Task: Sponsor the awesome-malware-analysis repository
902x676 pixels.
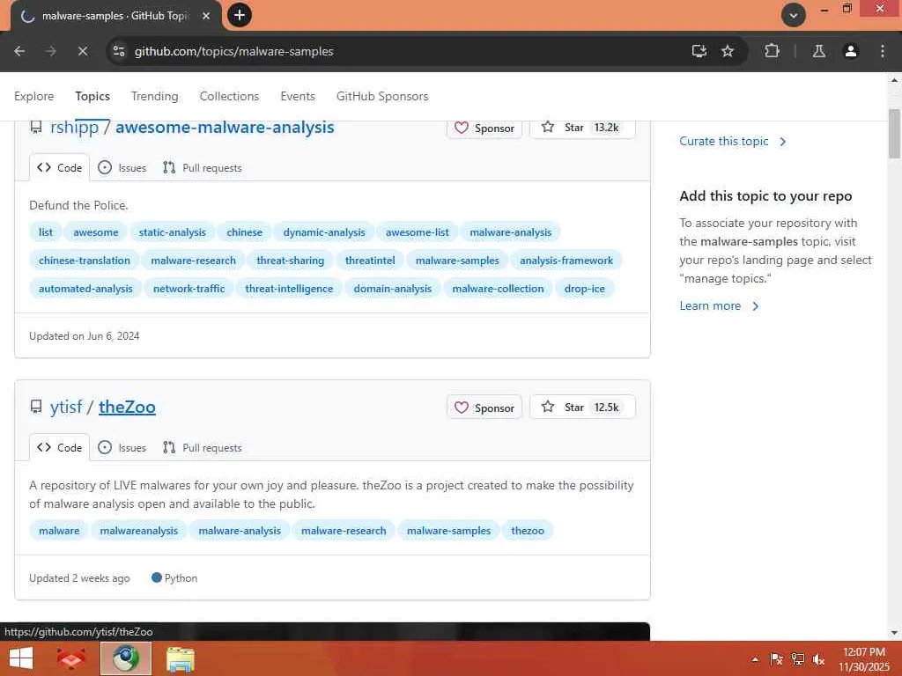Action: click(484, 128)
